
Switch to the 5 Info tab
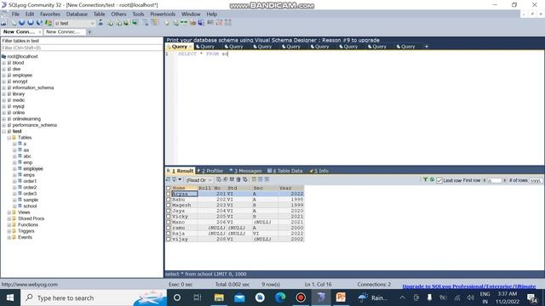319,171
